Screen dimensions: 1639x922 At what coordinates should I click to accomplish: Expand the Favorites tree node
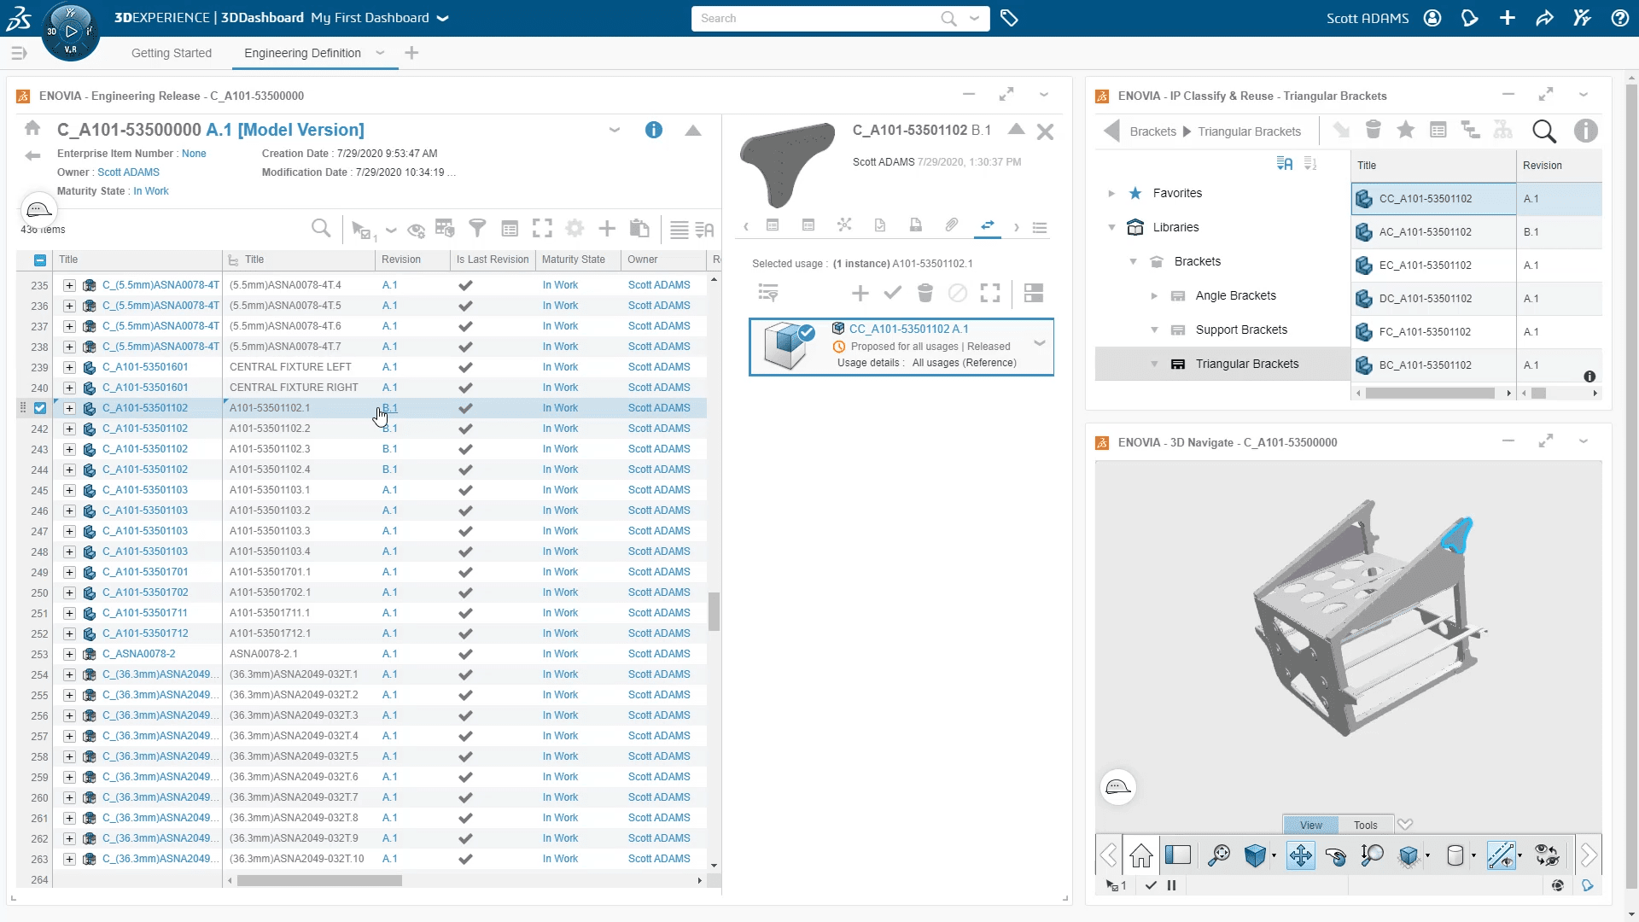point(1111,193)
